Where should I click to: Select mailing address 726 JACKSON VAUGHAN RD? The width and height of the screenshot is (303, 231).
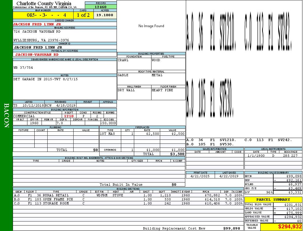pyautogui.click(x=37, y=31)
